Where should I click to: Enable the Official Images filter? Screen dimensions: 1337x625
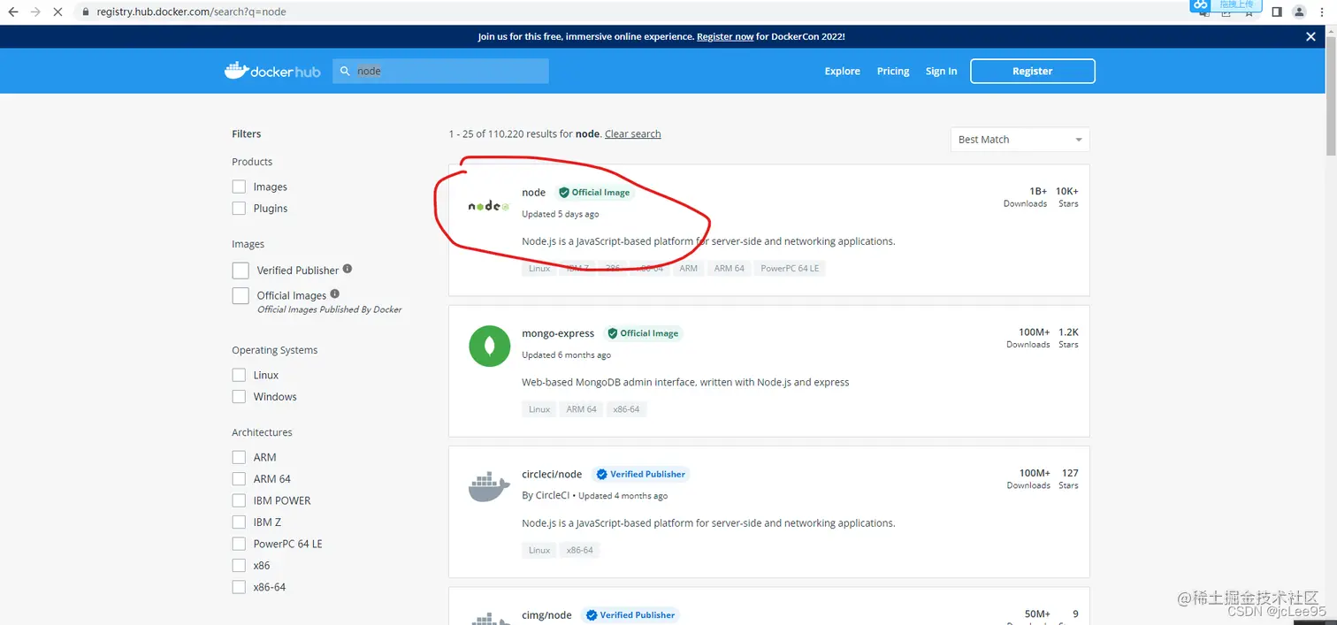[241, 295]
